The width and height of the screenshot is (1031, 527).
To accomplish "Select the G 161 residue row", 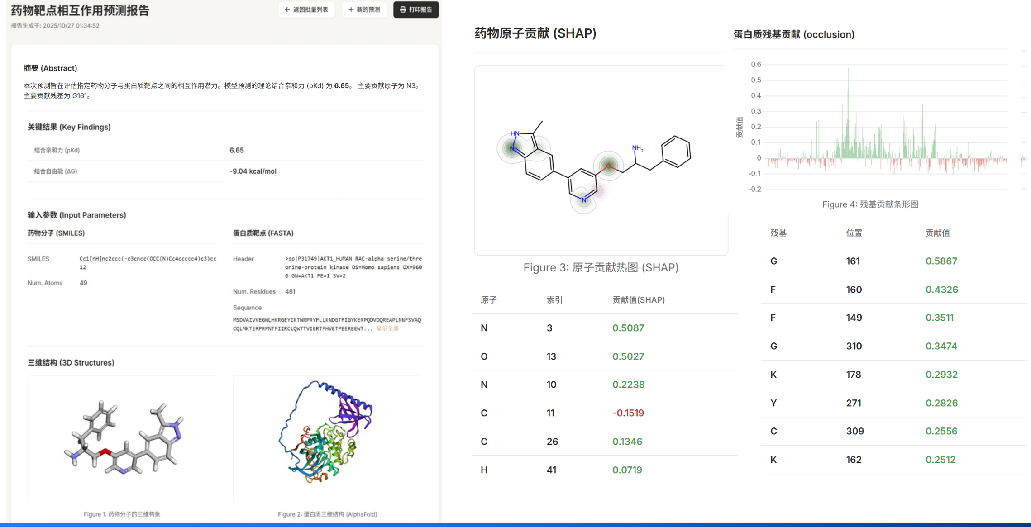I will coord(854,261).
